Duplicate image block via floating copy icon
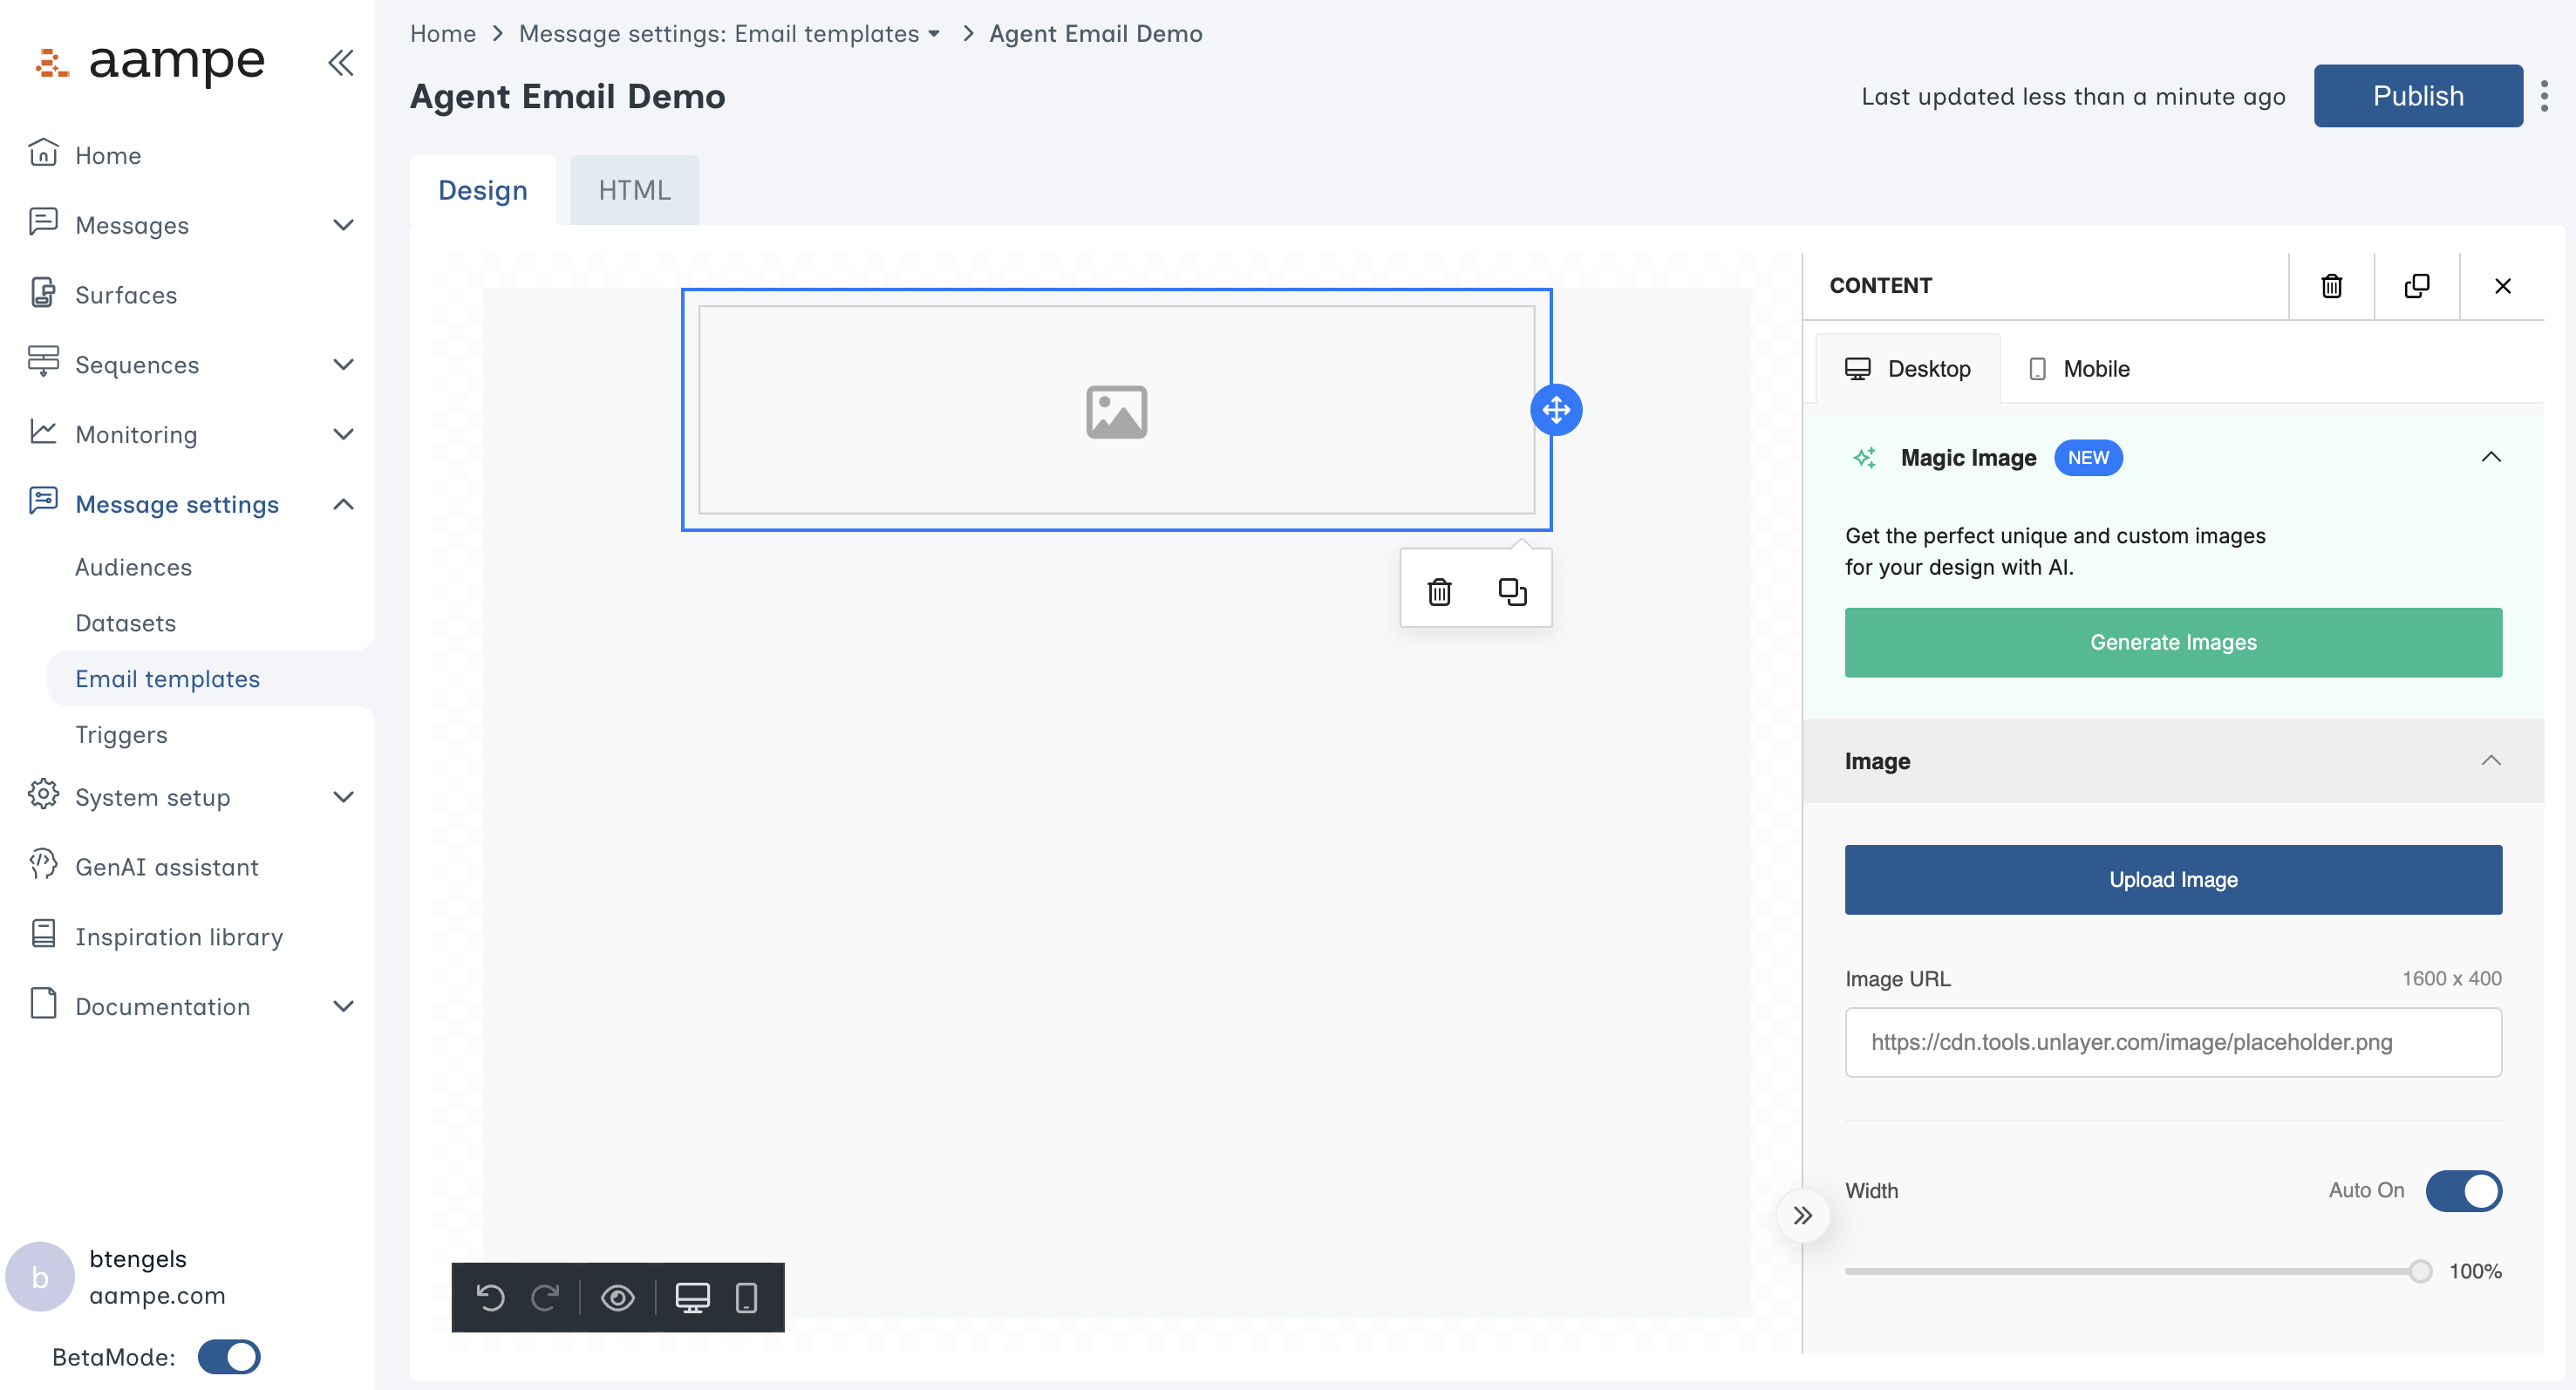 tap(1512, 592)
